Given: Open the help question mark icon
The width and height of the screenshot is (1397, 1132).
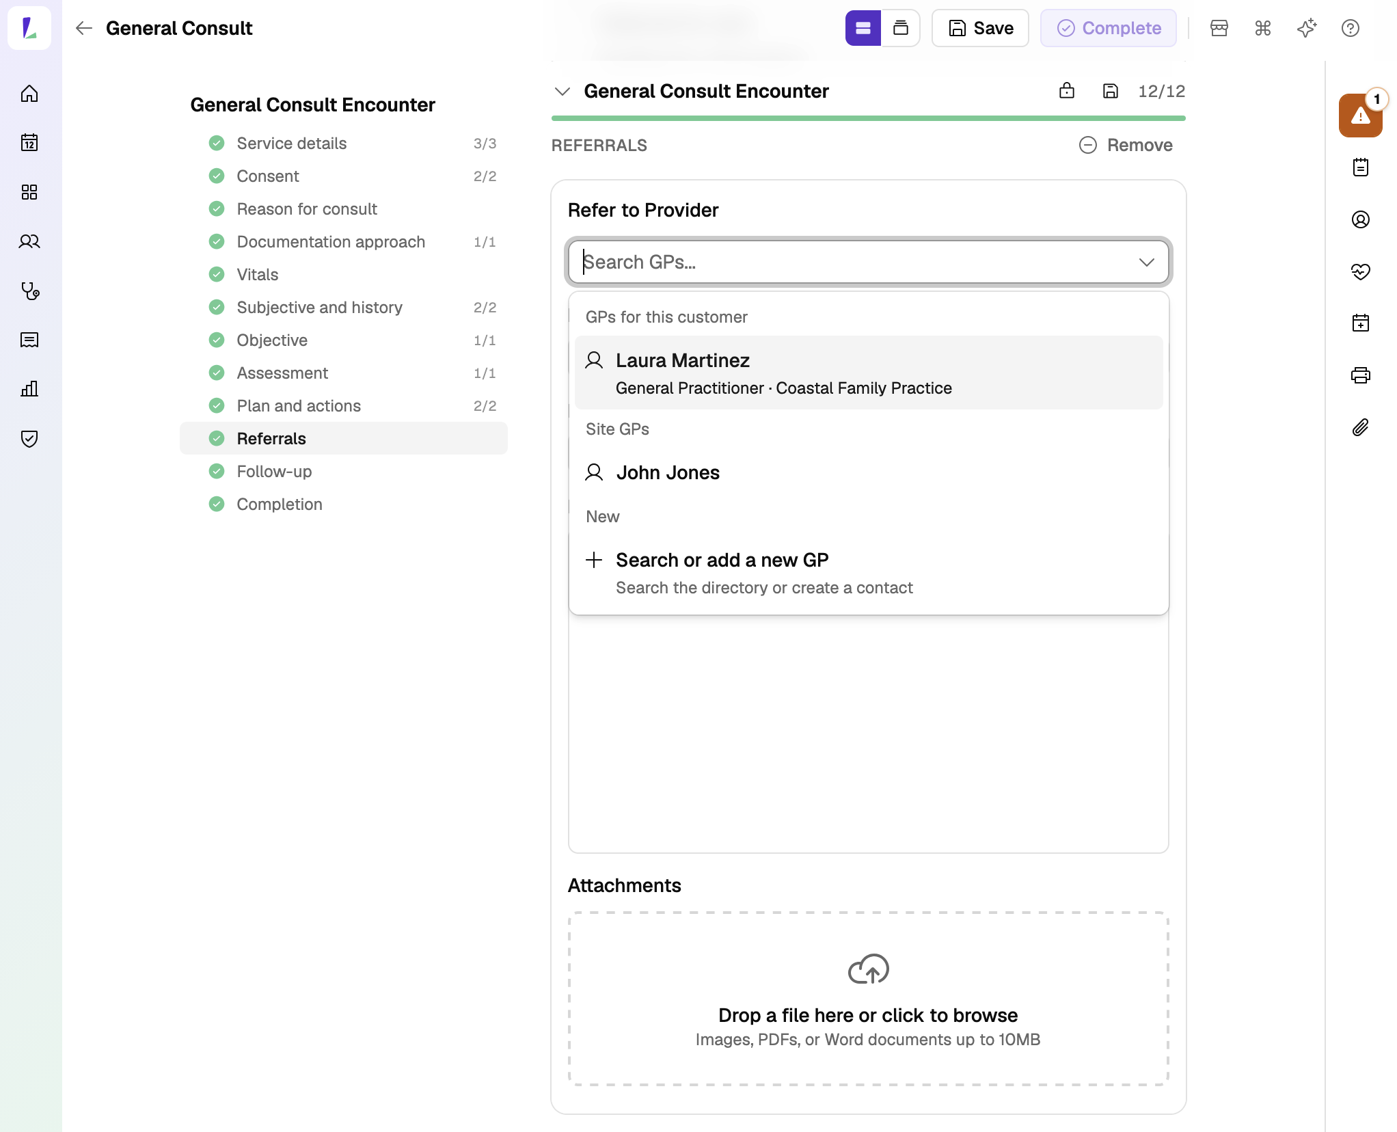Looking at the screenshot, I should tap(1351, 28).
